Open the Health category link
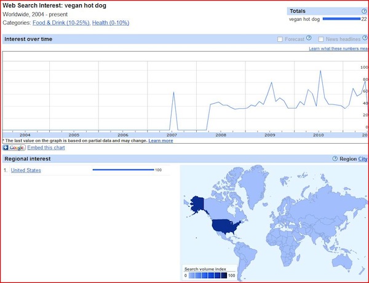 [x=111, y=23]
